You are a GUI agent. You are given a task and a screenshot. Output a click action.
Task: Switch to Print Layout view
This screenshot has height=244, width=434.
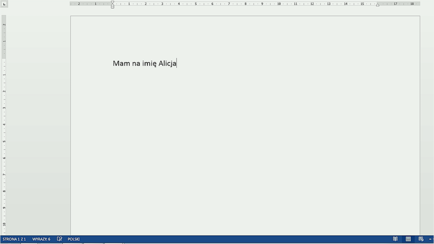(408, 239)
